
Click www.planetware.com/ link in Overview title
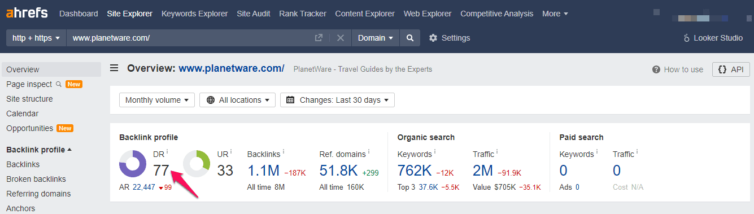tap(232, 68)
